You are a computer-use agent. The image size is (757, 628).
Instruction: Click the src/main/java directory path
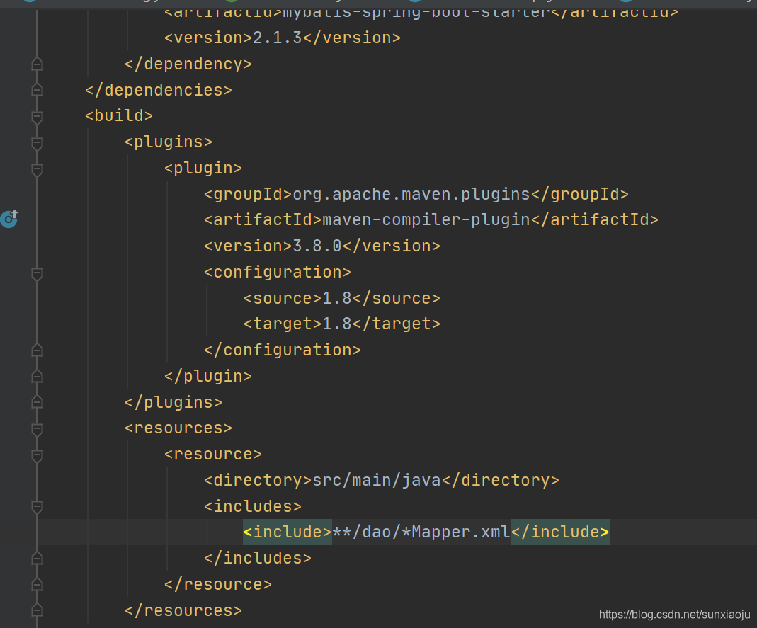(x=375, y=480)
